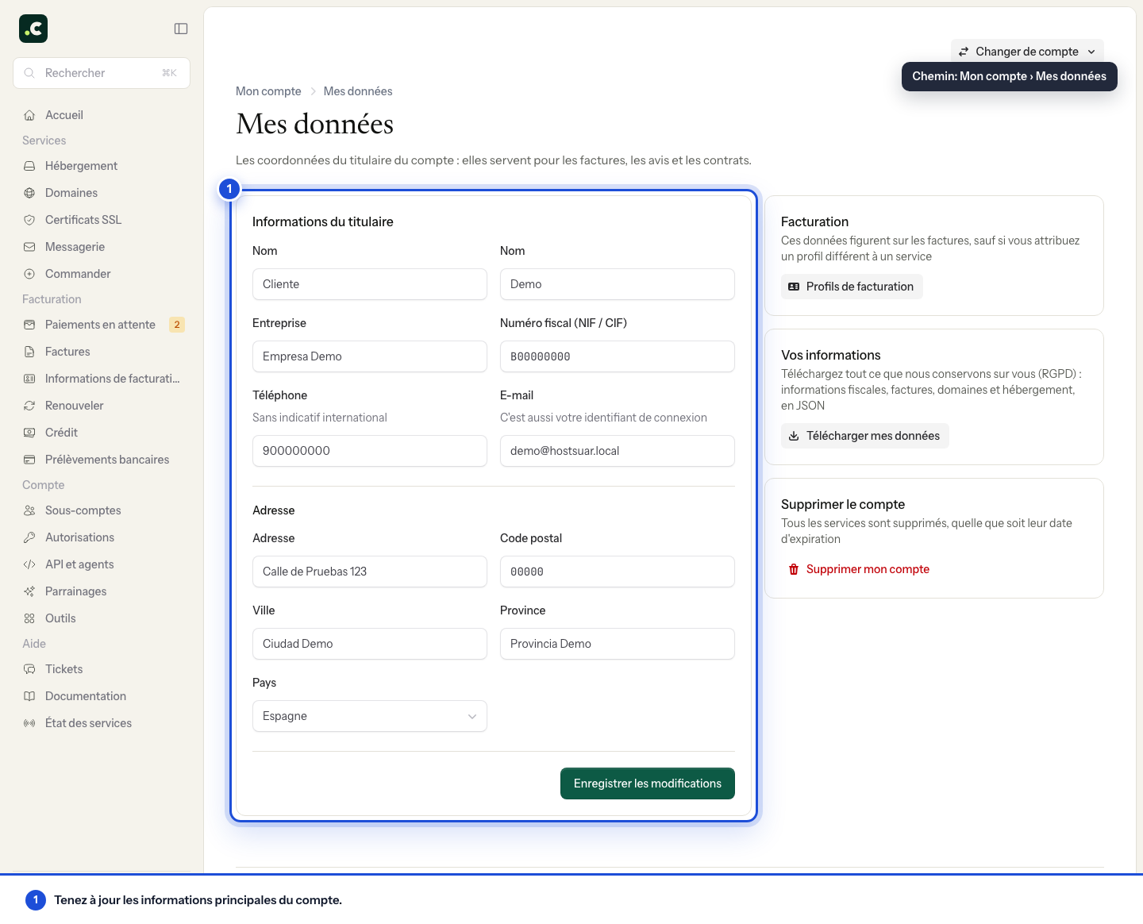Screen dimensions: 1143x924
Task: Click the Crédit banknote icon
Action: click(x=29, y=433)
